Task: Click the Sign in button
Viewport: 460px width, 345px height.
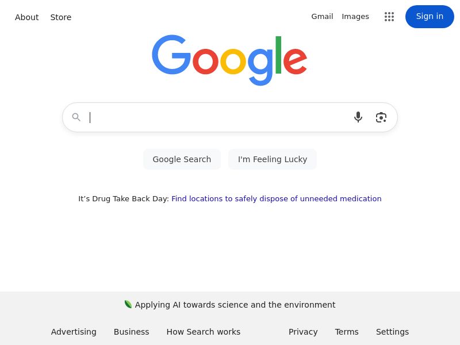Action: click(430, 17)
